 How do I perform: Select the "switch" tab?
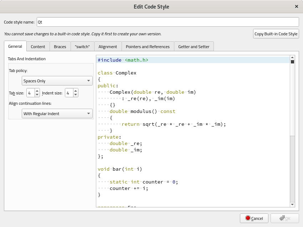coord(82,47)
